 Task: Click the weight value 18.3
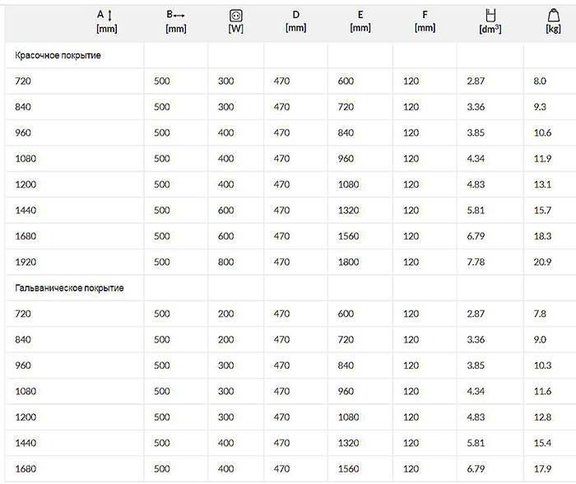click(542, 236)
